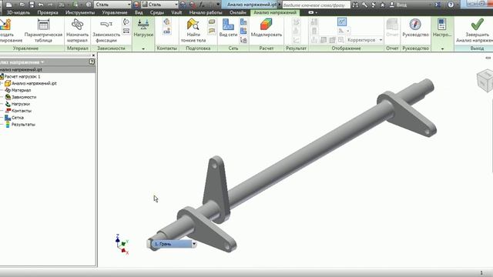The height and width of the screenshot is (277, 493).
Task: Click the appearance sphere icon beside material list
Action: click(136, 5)
